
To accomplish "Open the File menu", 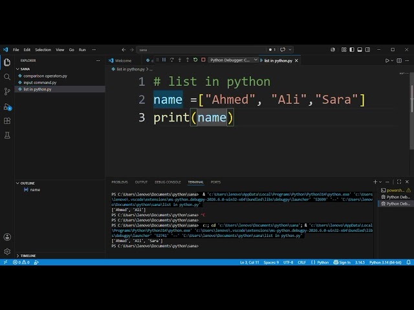I will pyautogui.click(x=16, y=50).
